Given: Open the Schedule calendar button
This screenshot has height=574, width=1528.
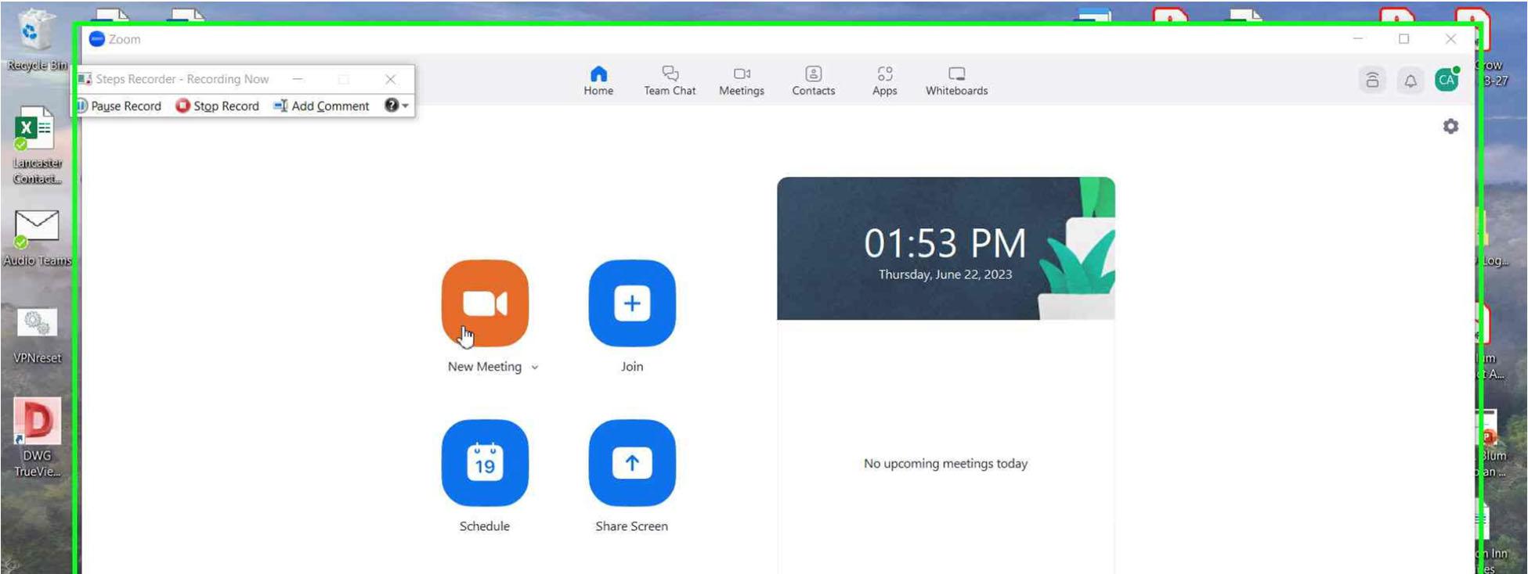Looking at the screenshot, I should tap(485, 463).
